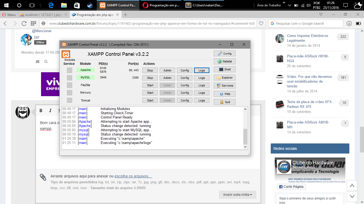Stop the MySQL module
Viewport: 364px width, 204px height.
(x=150, y=78)
